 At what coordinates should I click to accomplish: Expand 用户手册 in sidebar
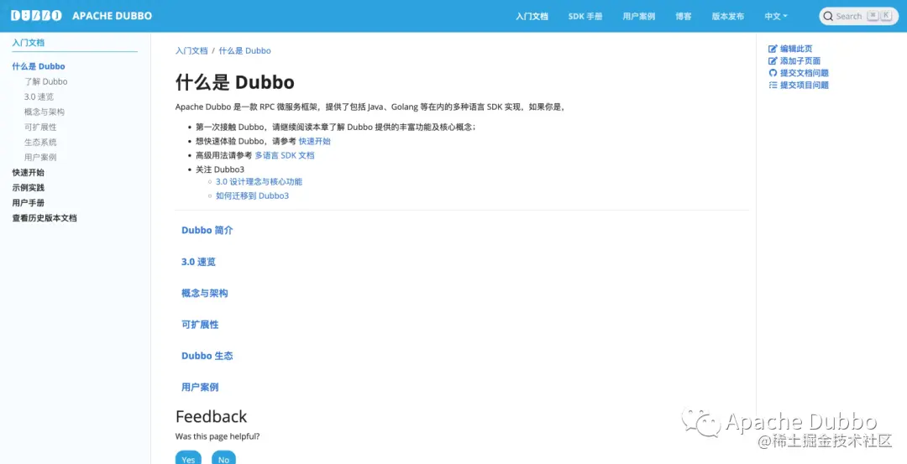pos(28,203)
